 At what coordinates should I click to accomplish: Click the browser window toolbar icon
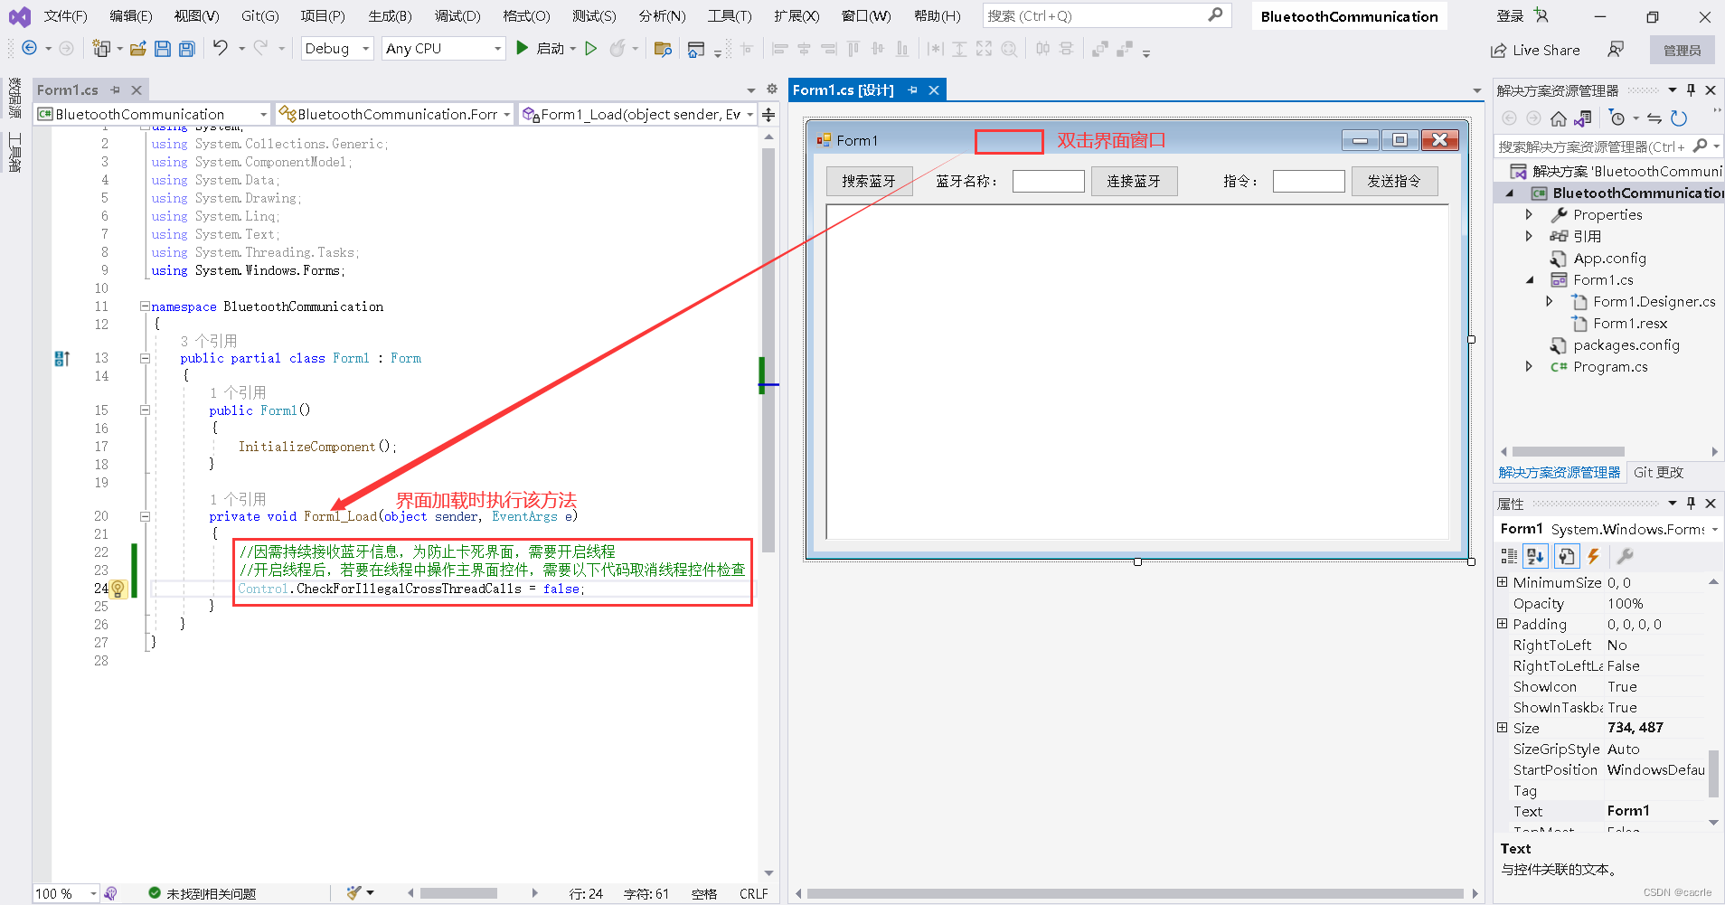pos(695,49)
